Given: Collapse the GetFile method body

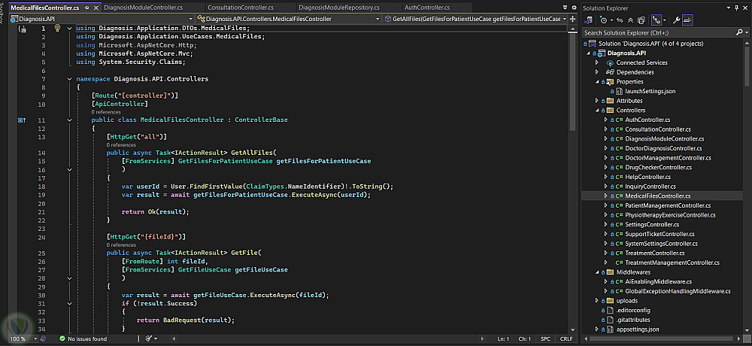Looking at the screenshot, I should [69, 278].
